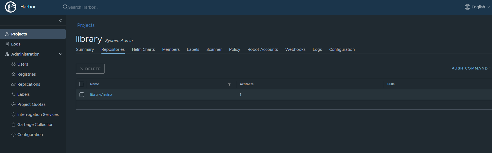Click the Harbor title text

tap(28, 7)
